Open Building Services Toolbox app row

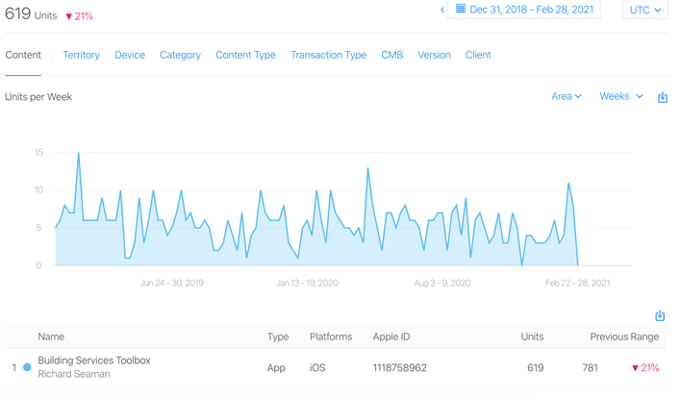click(336, 367)
